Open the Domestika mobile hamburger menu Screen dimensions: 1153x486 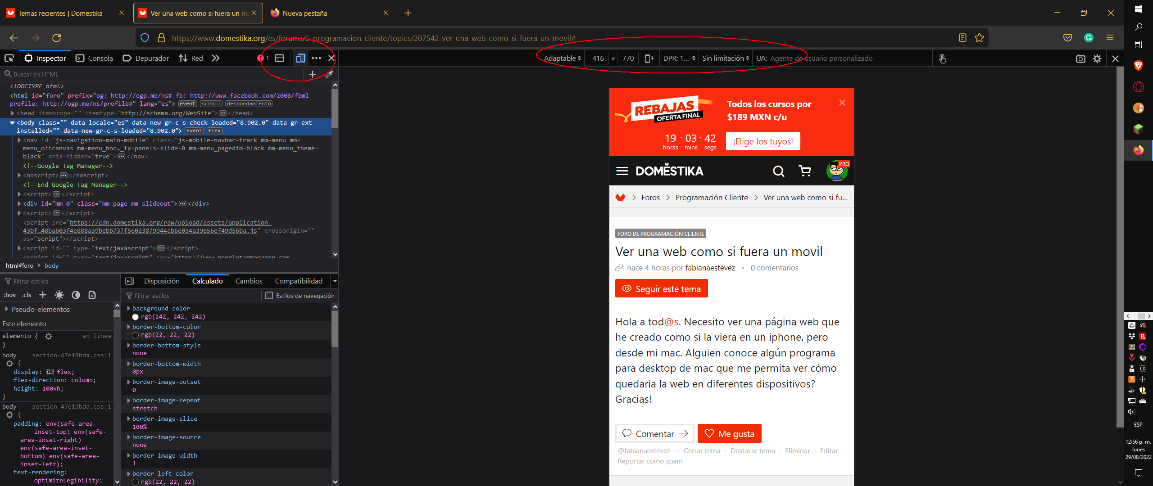(622, 171)
